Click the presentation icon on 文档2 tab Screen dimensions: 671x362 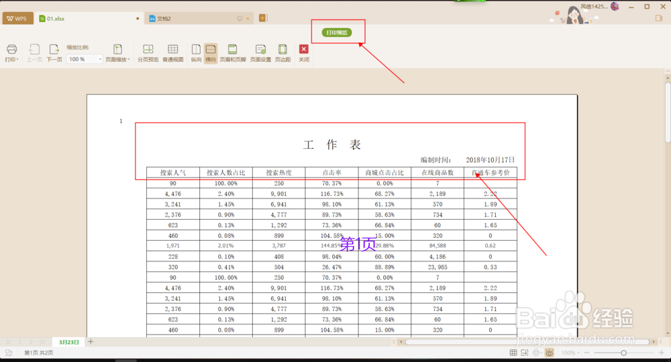tap(240, 18)
